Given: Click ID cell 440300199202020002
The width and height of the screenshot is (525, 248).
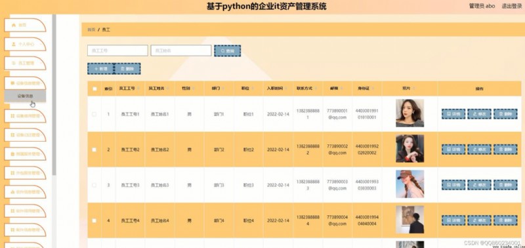Looking at the screenshot, I should pos(367,150).
